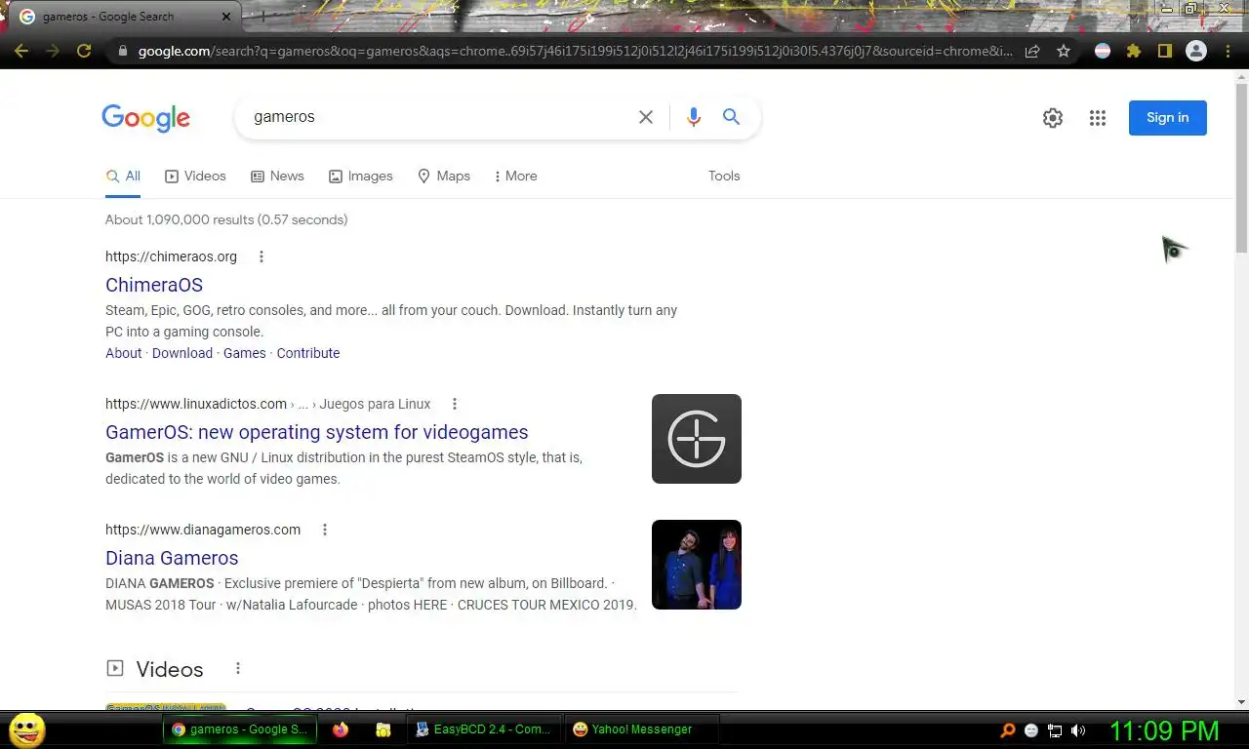1249x749 pixels.
Task: Switch to the EasyBCD 2.4 window
Action: point(484,729)
